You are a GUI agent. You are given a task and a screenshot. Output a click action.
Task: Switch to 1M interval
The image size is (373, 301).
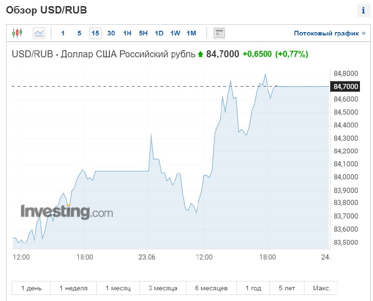pyautogui.click(x=191, y=33)
